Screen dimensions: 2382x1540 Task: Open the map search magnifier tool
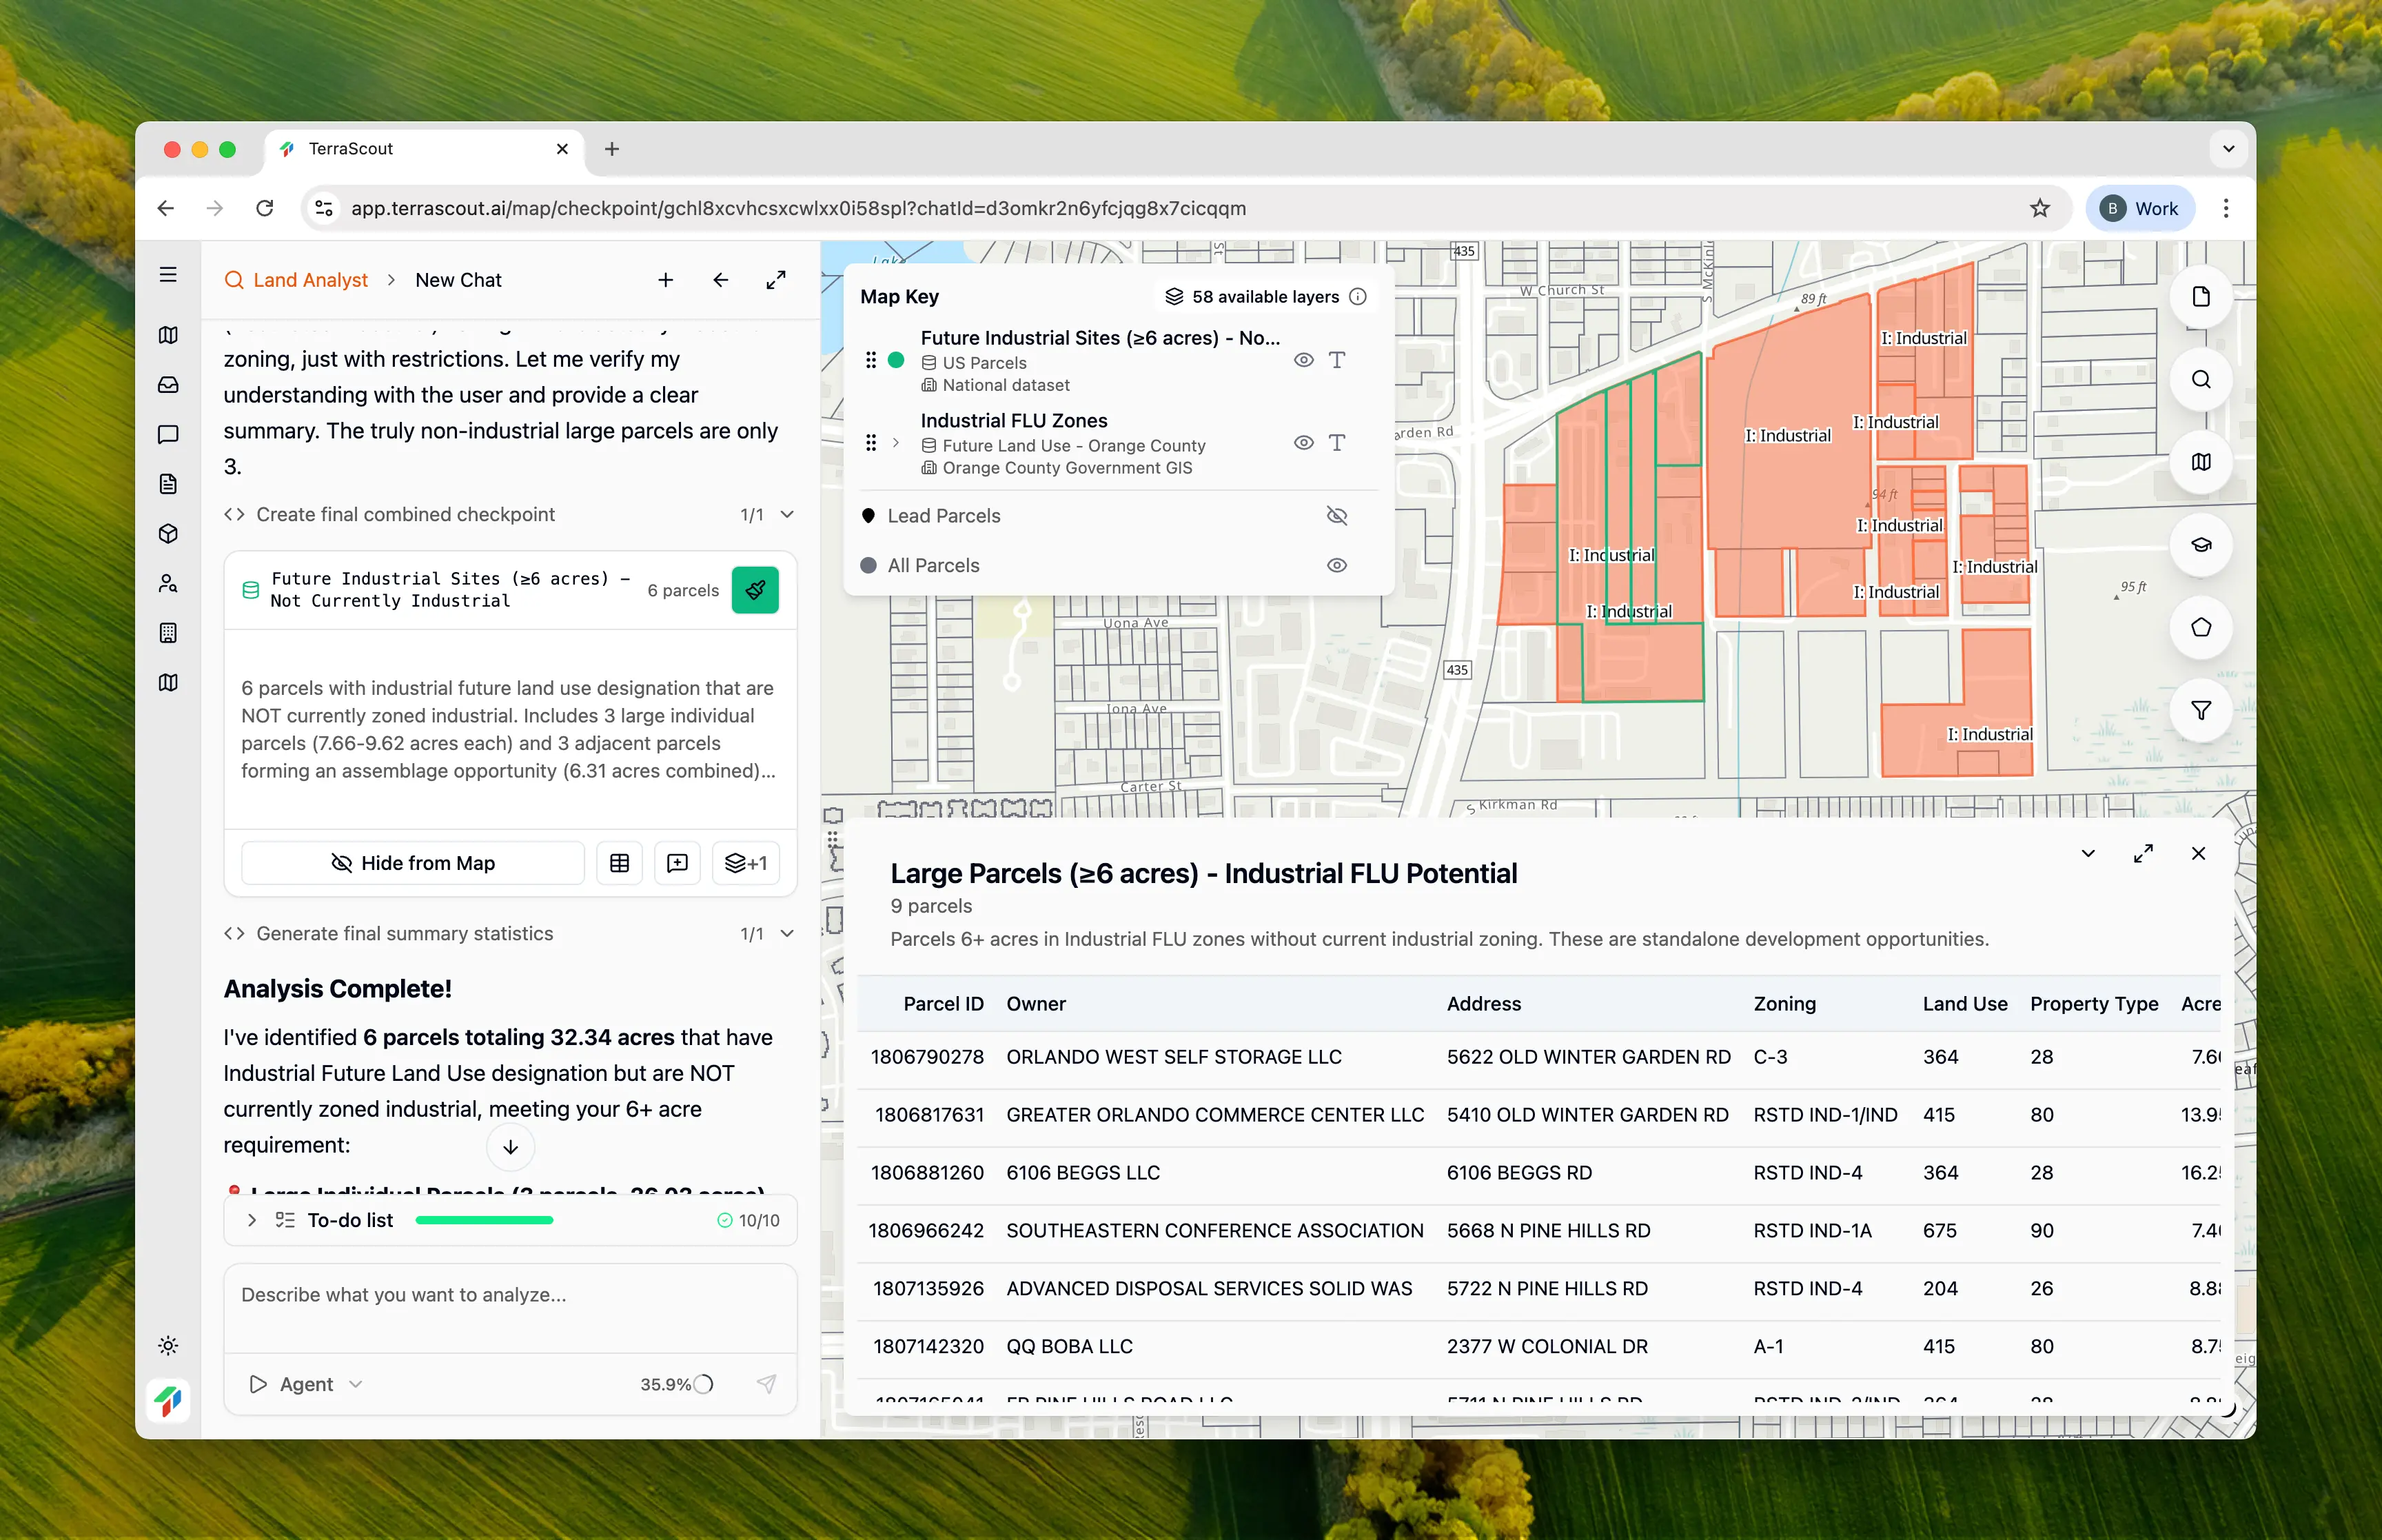coord(2200,379)
